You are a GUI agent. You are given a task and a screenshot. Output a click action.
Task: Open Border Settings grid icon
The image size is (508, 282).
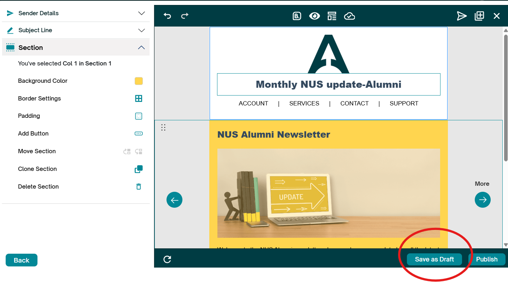(x=139, y=98)
